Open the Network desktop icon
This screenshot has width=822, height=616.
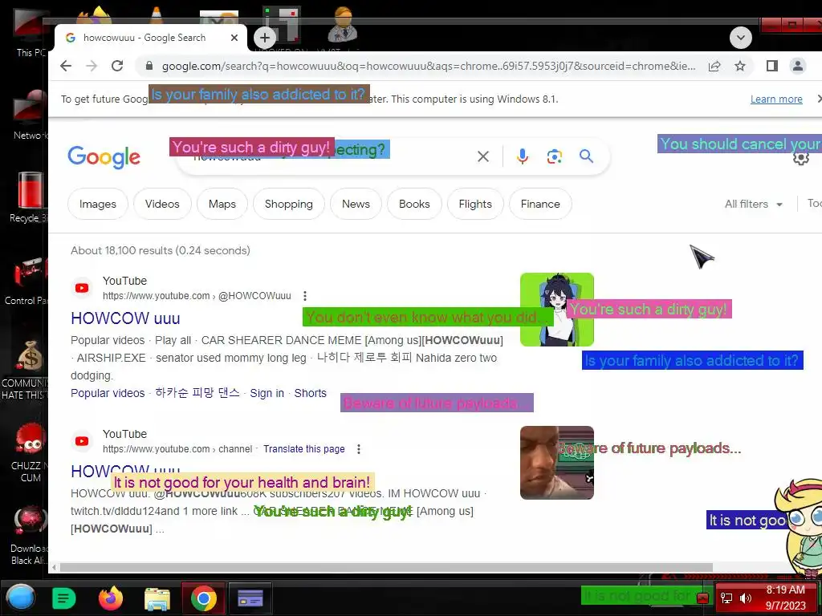28,115
